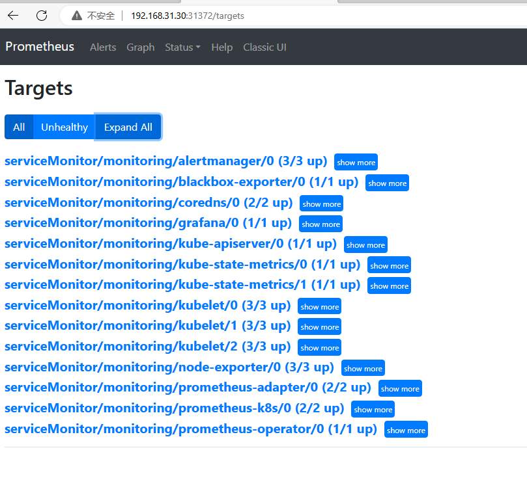Screen dimensions: 527x478
Task: Filter to Unhealthy targets only
Action: (x=64, y=127)
